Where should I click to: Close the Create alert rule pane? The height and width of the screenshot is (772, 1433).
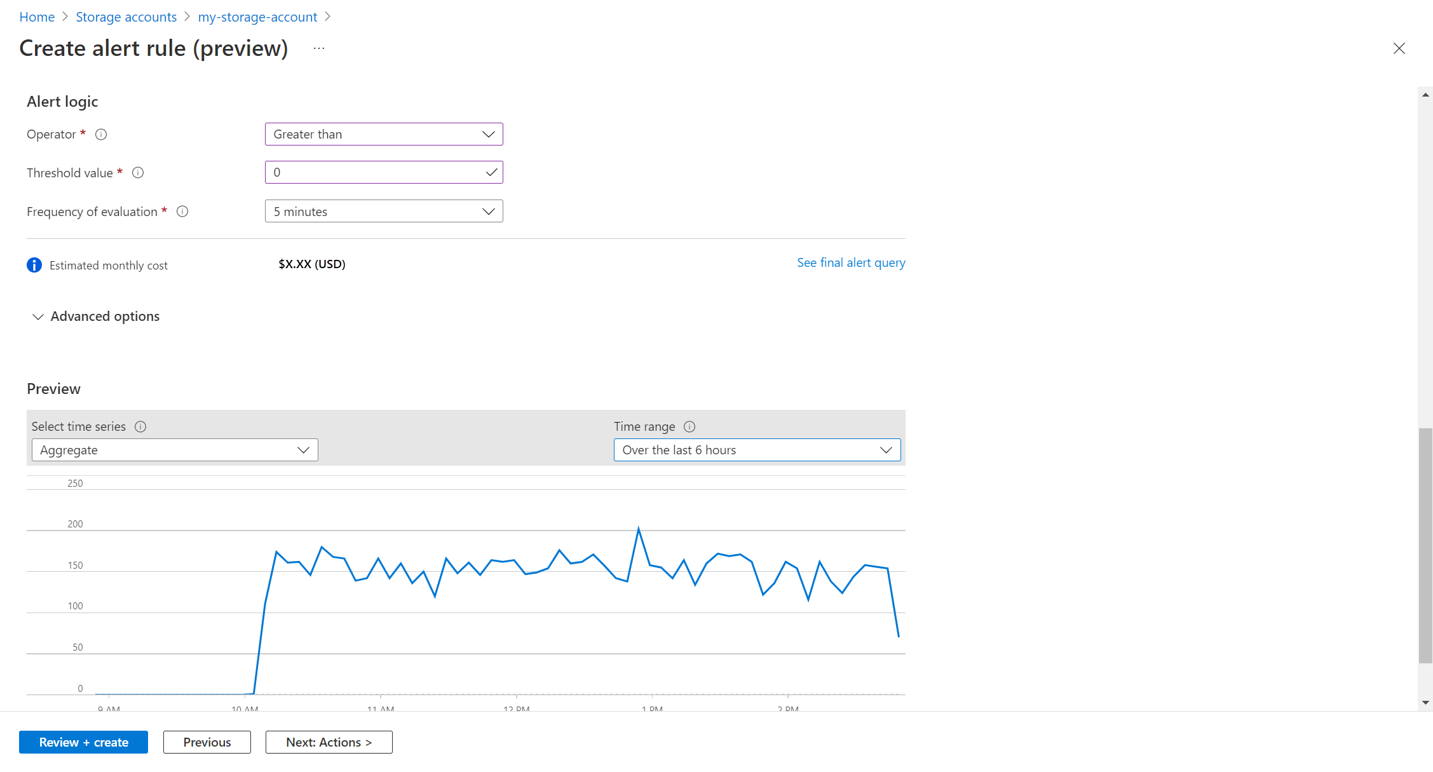click(1399, 49)
